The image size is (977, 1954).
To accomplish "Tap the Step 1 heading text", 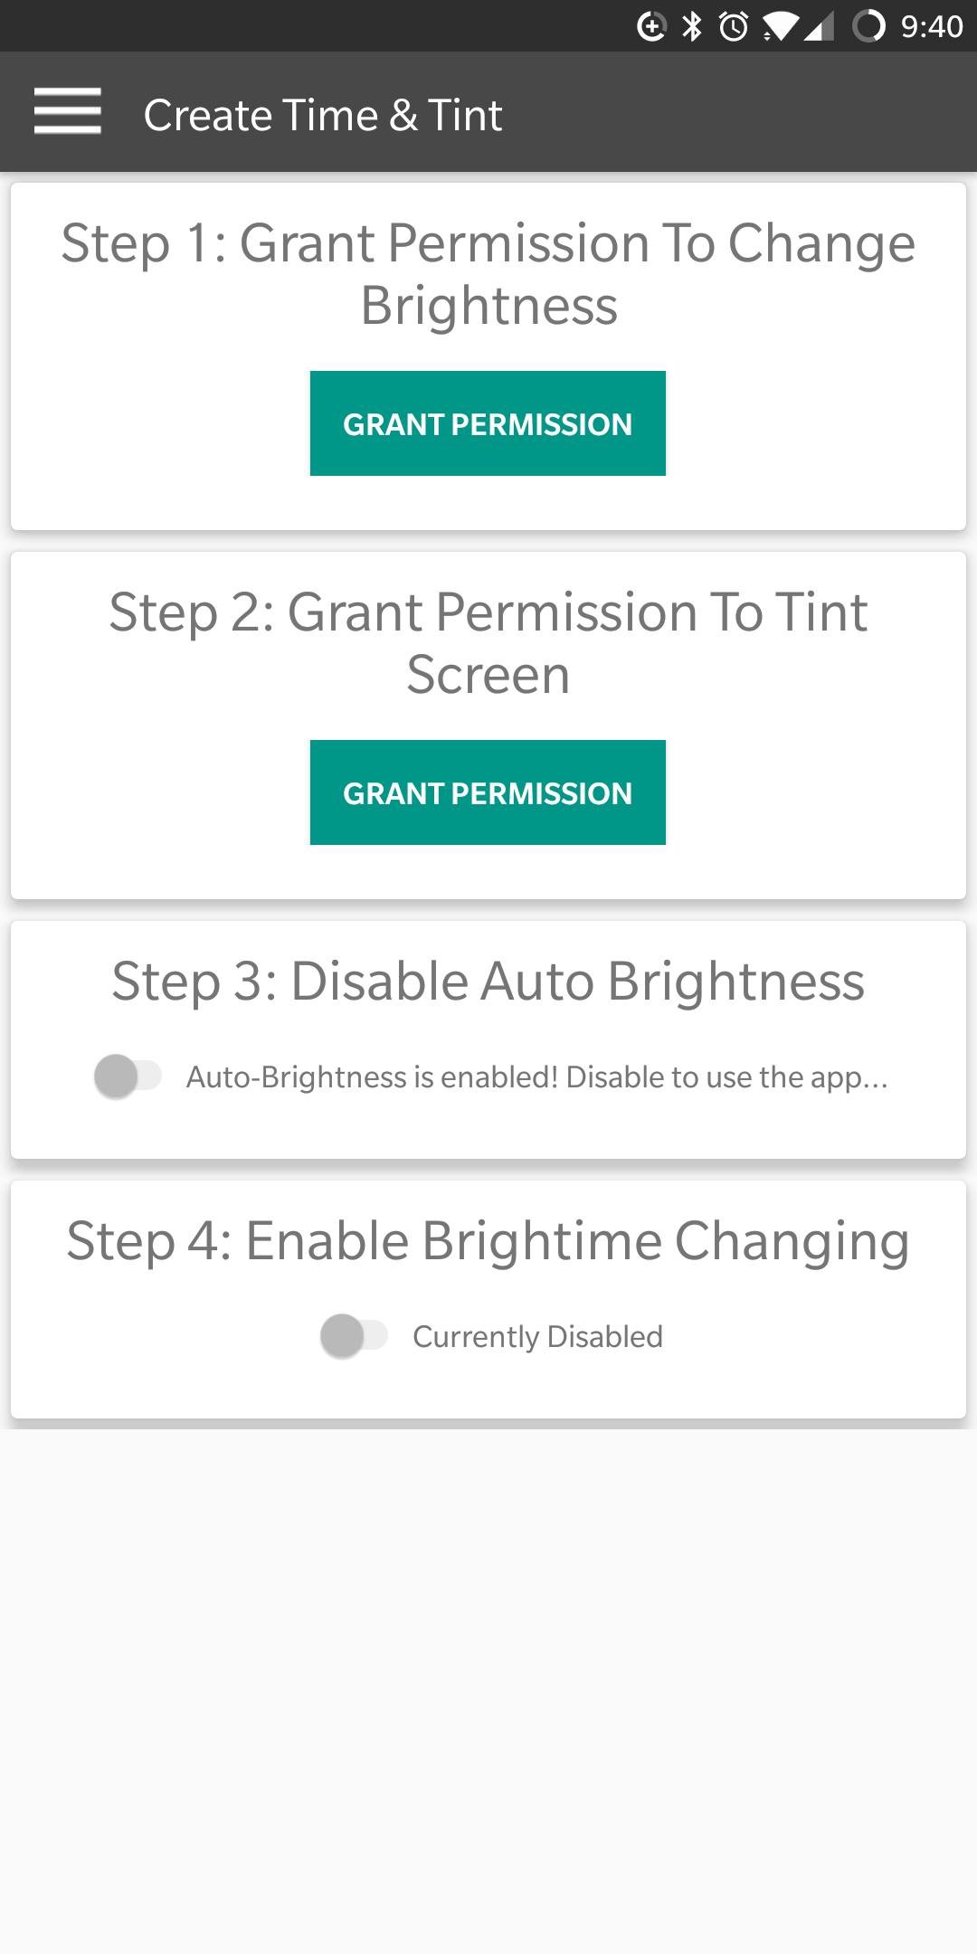I will [x=488, y=274].
